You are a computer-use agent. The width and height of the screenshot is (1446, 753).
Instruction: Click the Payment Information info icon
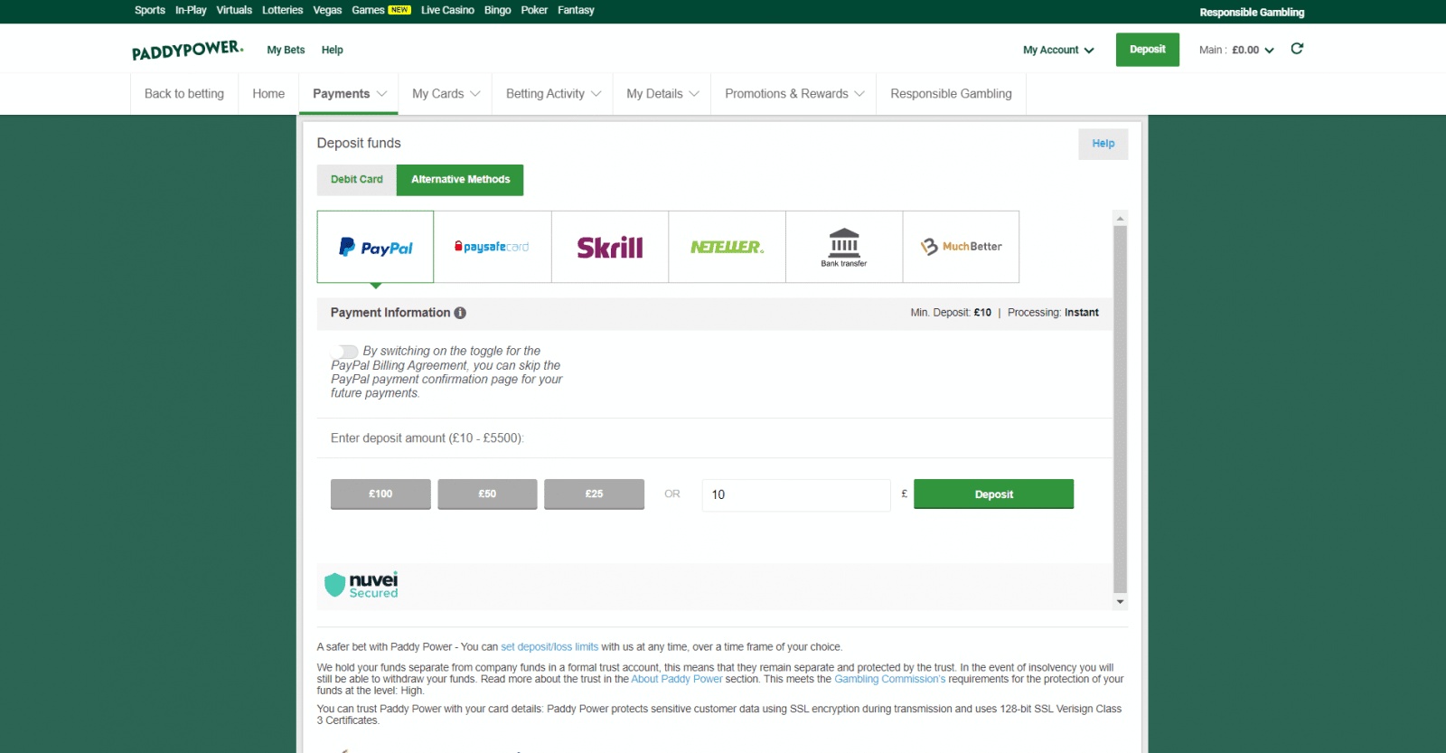[460, 313]
